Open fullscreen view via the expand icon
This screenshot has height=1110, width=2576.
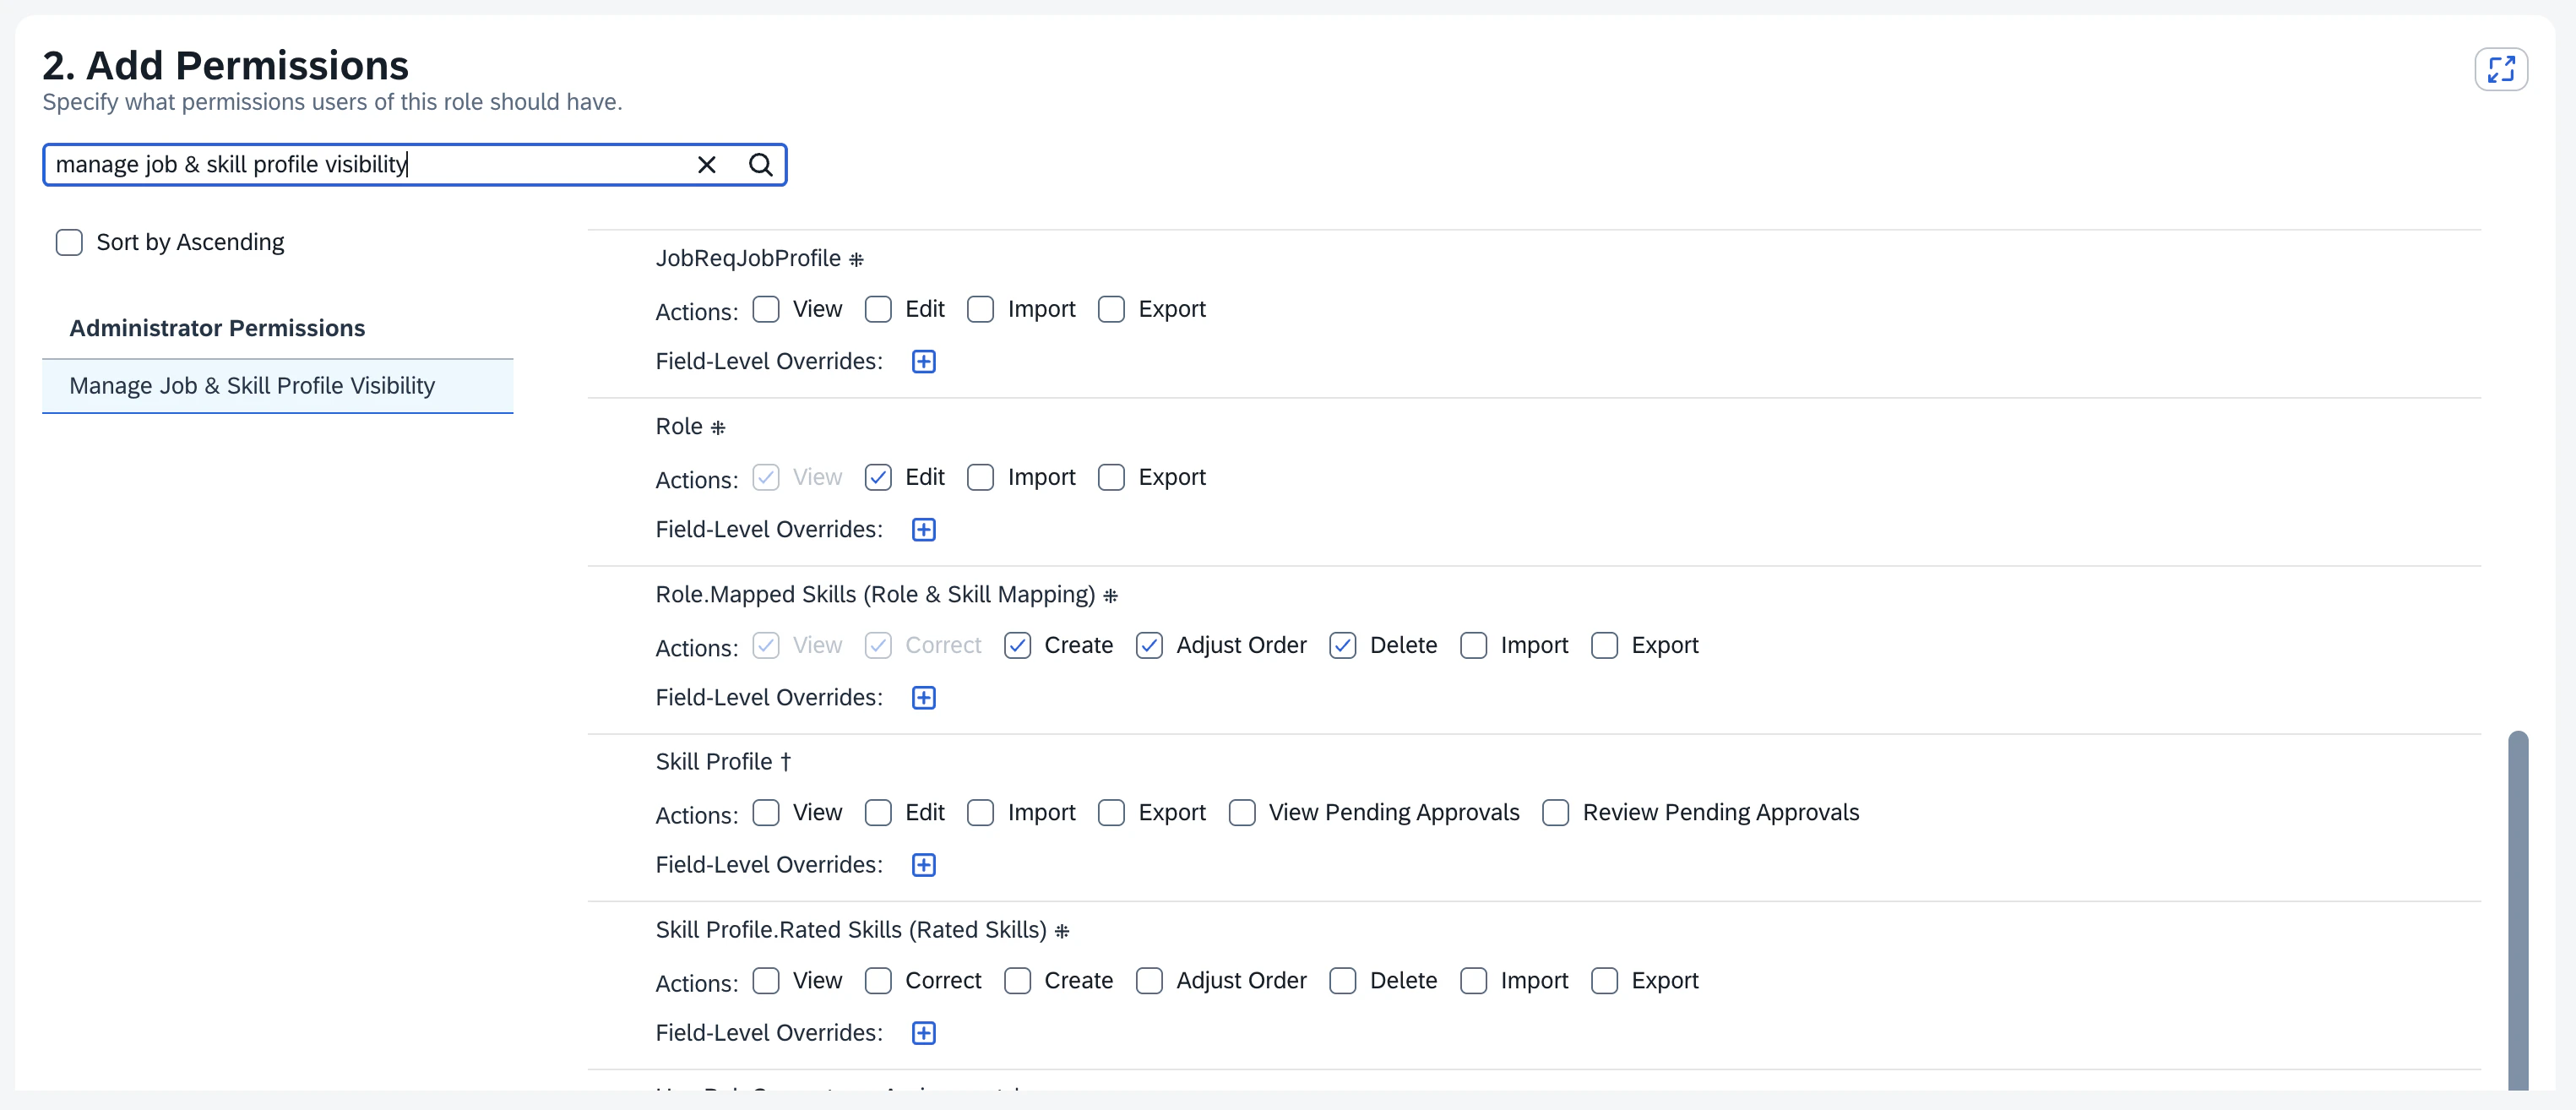click(2501, 68)
